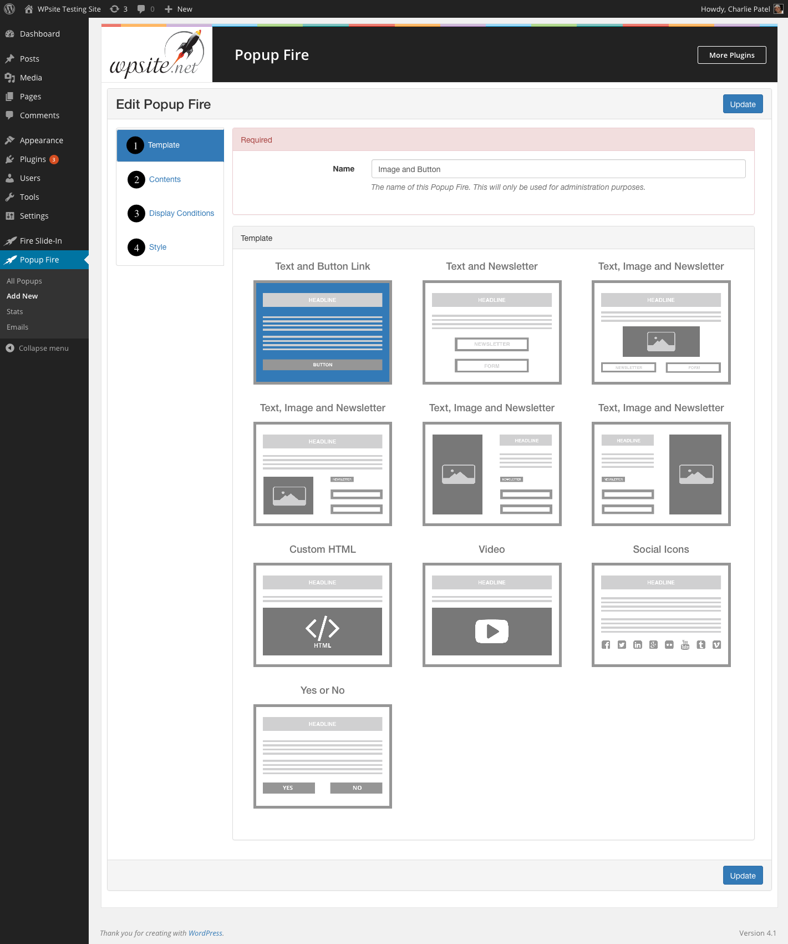The image size is (788, 944).
Task: Open the Template step tab
Action: tap(170, 145)
